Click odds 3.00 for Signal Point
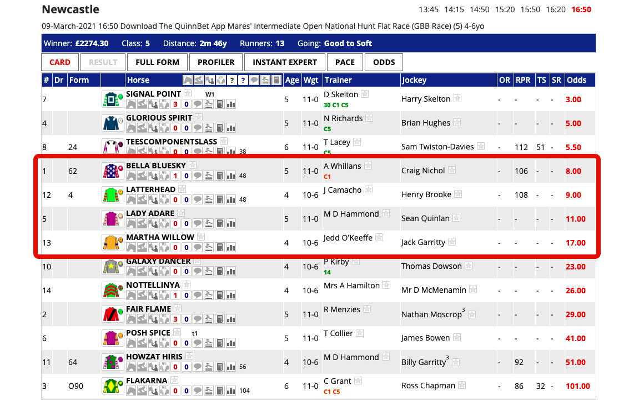 pos(573,99)
